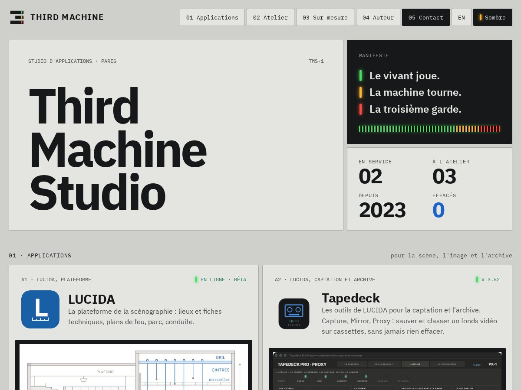Click the 'PLAFOND' label in LUCIDA plan
This screenshot has height=390, width=521.
pyautogui.click(x=105, y=372)
